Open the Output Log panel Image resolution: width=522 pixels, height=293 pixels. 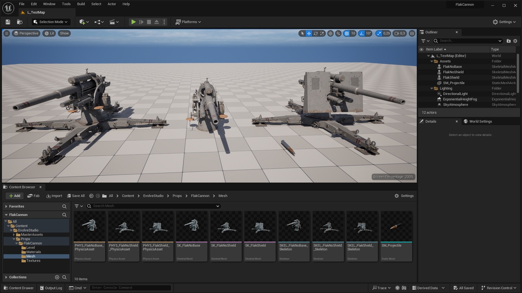point(51,288)
